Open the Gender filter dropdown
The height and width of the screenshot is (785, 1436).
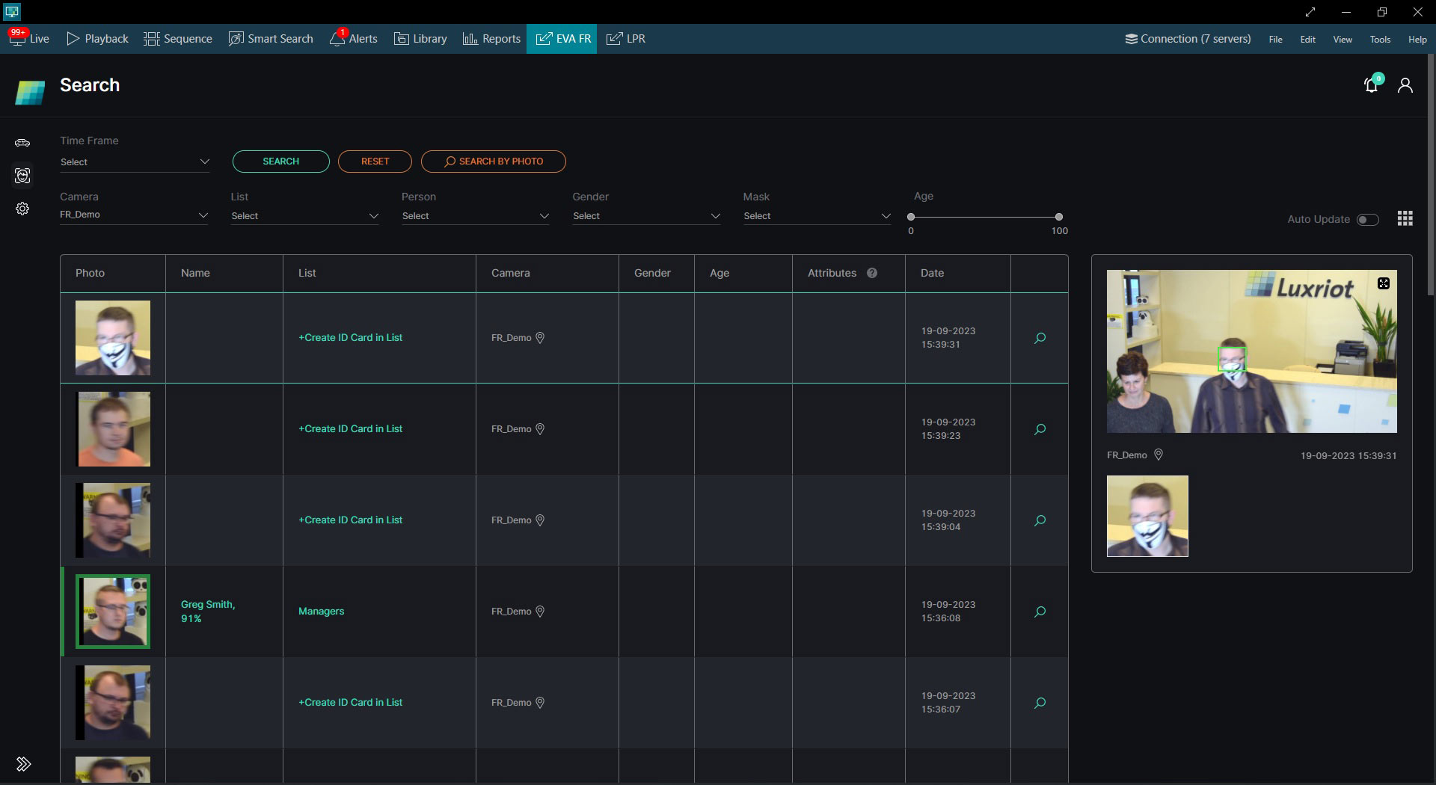tap(646, 216)
